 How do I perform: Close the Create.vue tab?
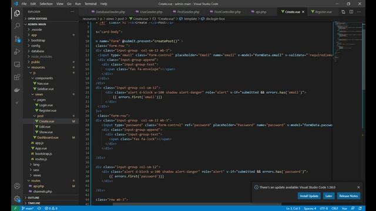pos(303,12)
